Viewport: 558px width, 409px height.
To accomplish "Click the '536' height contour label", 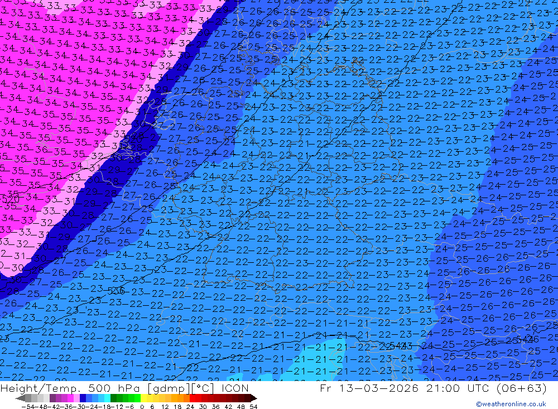I will 117,291.
